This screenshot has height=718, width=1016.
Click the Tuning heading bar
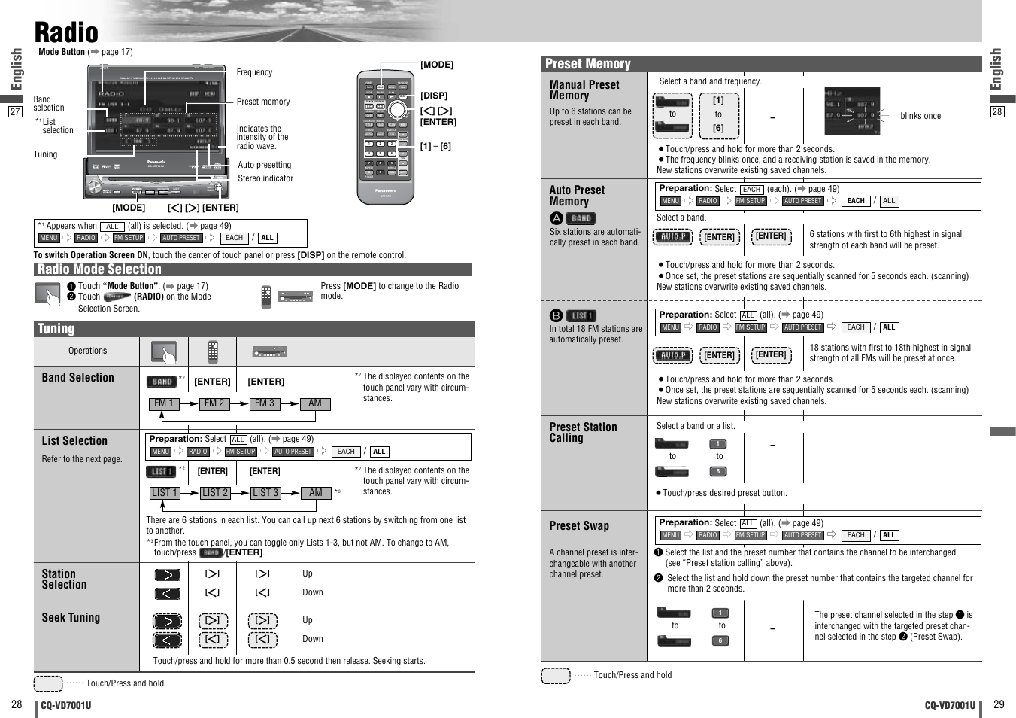click(253, 329)
